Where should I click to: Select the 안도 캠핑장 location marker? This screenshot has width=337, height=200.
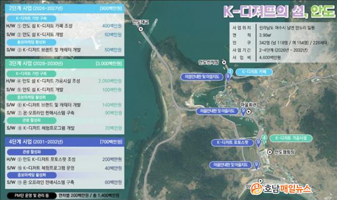(268, 151)
